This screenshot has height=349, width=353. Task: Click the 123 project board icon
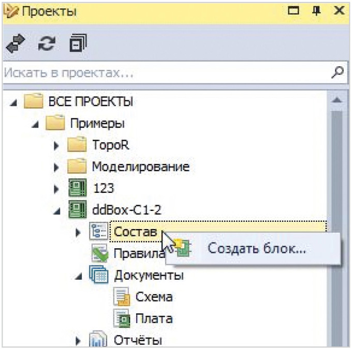click(76, 189)
